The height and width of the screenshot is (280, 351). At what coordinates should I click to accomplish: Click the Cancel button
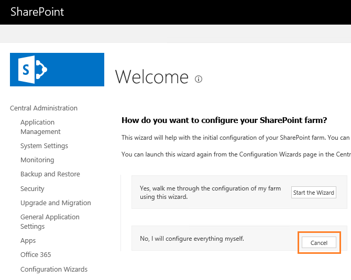319,243
